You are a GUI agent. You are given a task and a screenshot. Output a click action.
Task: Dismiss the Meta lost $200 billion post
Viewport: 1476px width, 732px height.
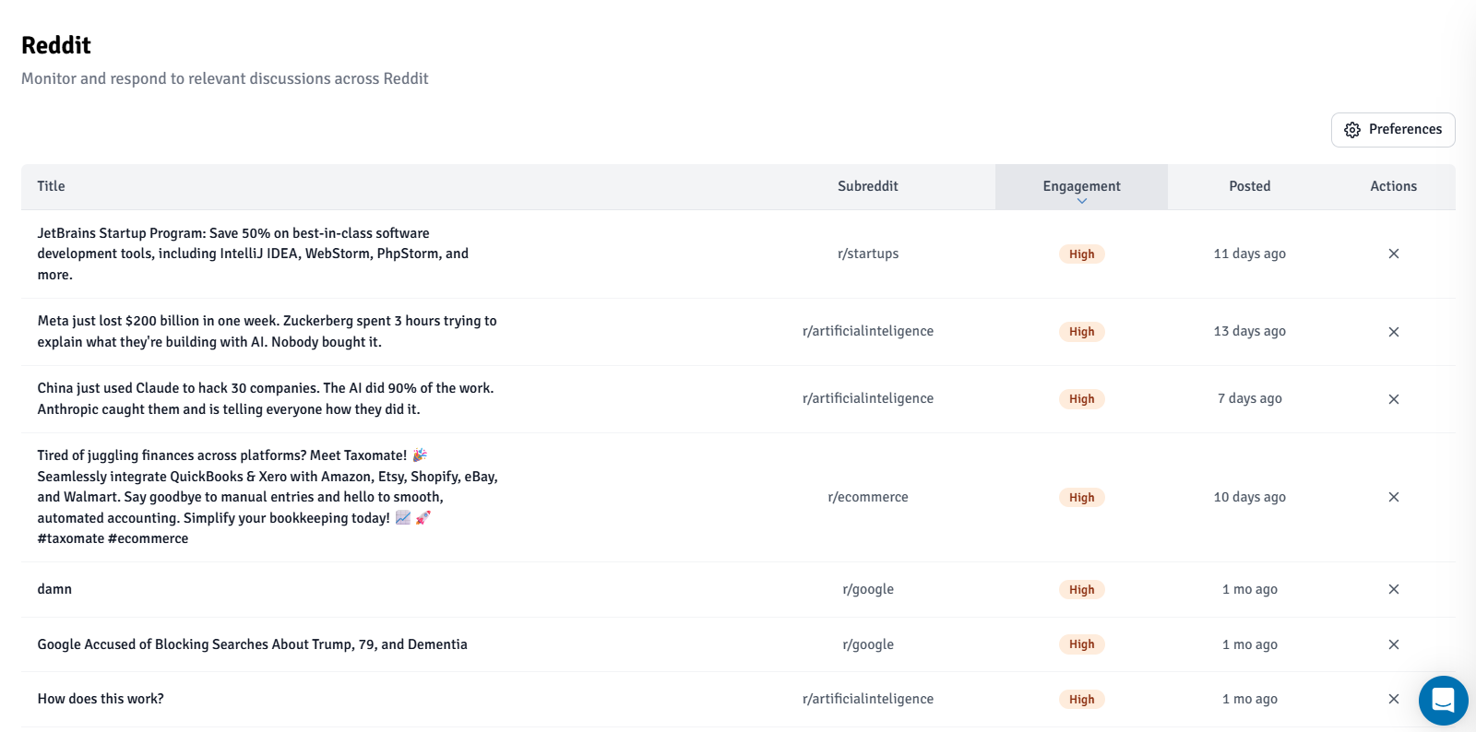1393,332
